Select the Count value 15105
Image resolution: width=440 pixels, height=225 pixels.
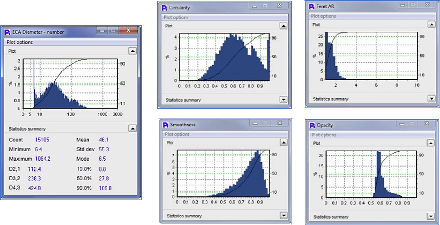(42, 140)
